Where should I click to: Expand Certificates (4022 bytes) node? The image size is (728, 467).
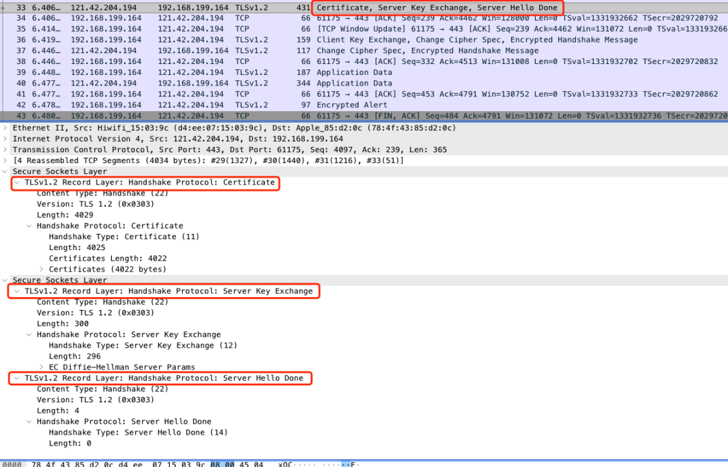click(41, 270)
